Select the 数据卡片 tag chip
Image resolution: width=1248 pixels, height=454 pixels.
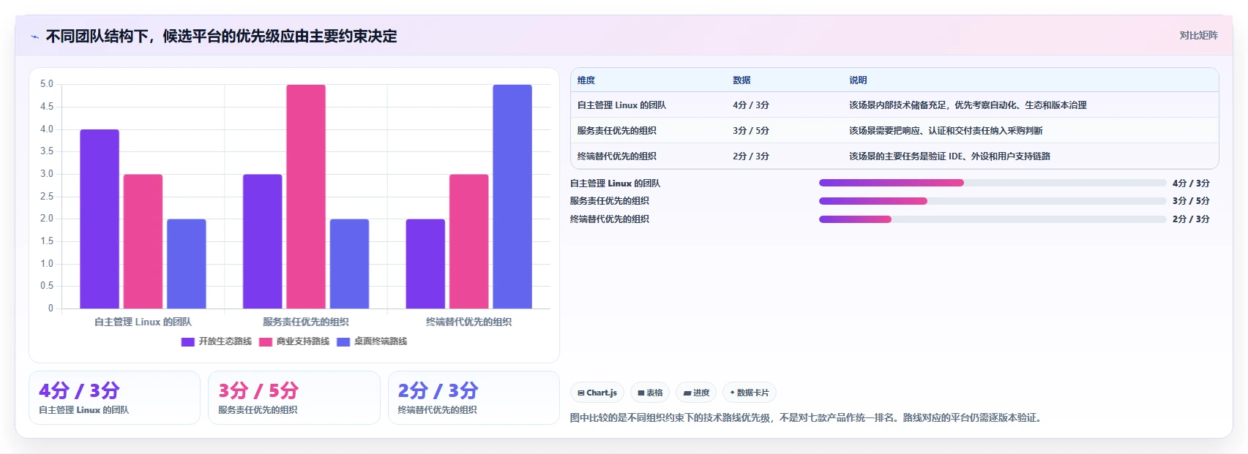(x=749, y=393)
